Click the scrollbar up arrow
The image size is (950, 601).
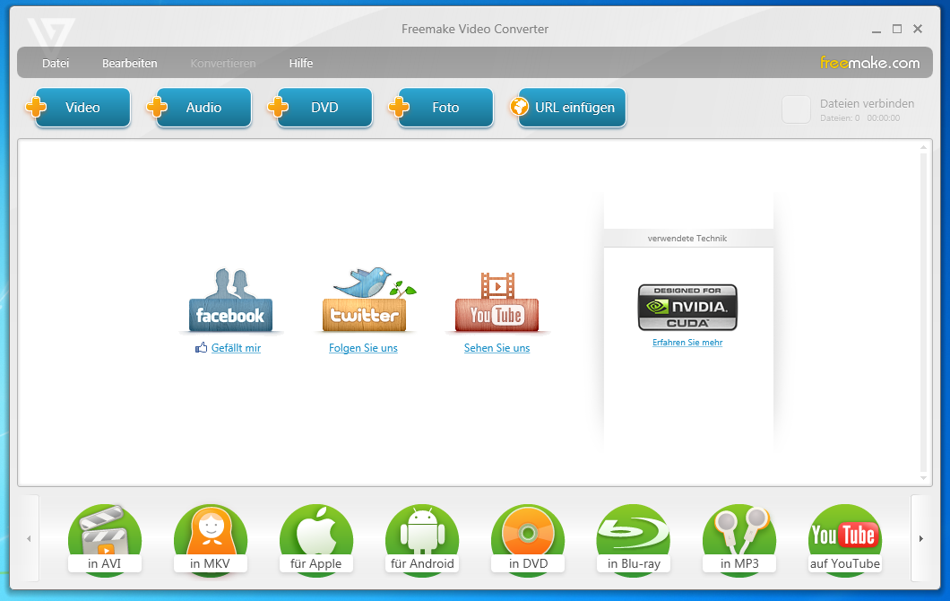923,147
